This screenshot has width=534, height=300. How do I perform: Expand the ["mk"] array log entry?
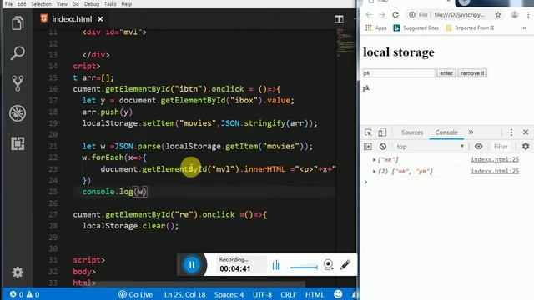tap(374, 159)
